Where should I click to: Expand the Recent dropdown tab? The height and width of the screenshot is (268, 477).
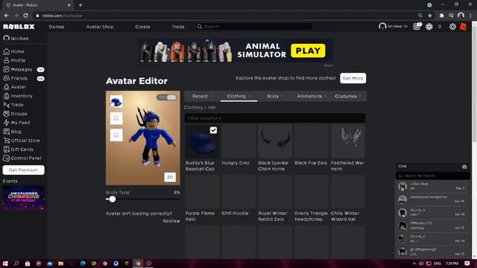[x=202, y=96]
